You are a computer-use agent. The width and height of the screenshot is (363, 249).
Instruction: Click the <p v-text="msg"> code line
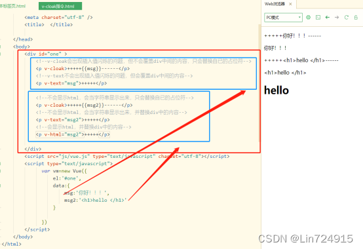(71, 83)
